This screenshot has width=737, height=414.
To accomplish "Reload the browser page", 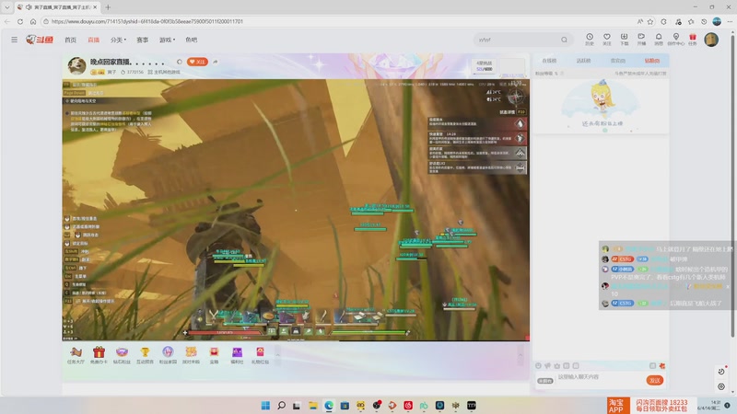I will click(19, 21).
